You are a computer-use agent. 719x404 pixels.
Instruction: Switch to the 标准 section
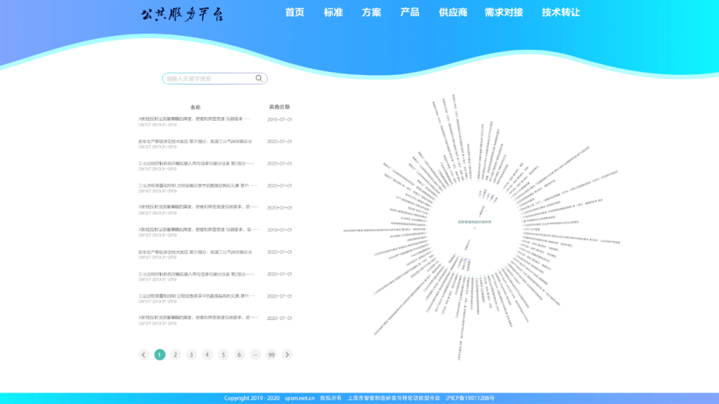click(333, 13)
